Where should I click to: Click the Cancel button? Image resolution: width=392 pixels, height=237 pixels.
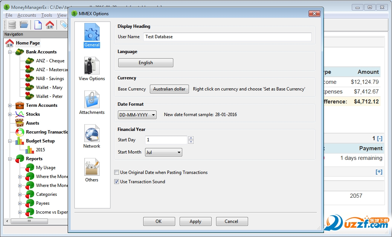tap(232, 221)
